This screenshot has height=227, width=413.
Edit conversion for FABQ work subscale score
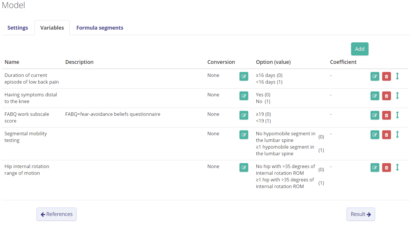tap(244, 115)
